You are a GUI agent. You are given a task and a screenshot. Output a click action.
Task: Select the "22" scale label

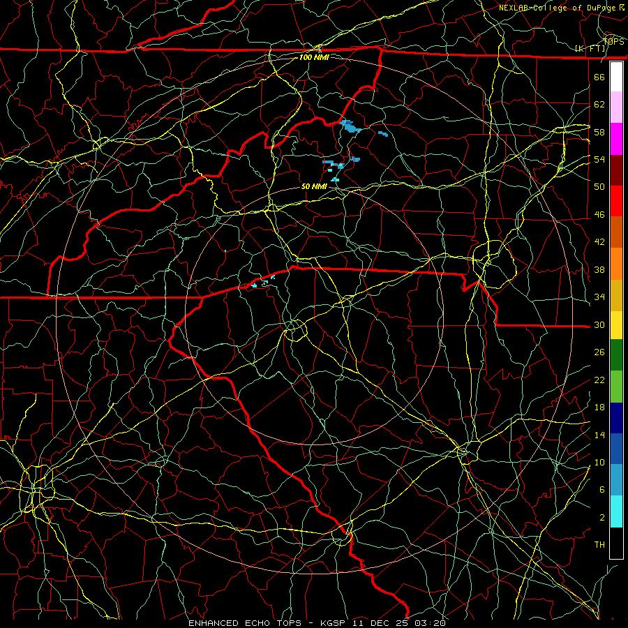[x=599, y=380]
